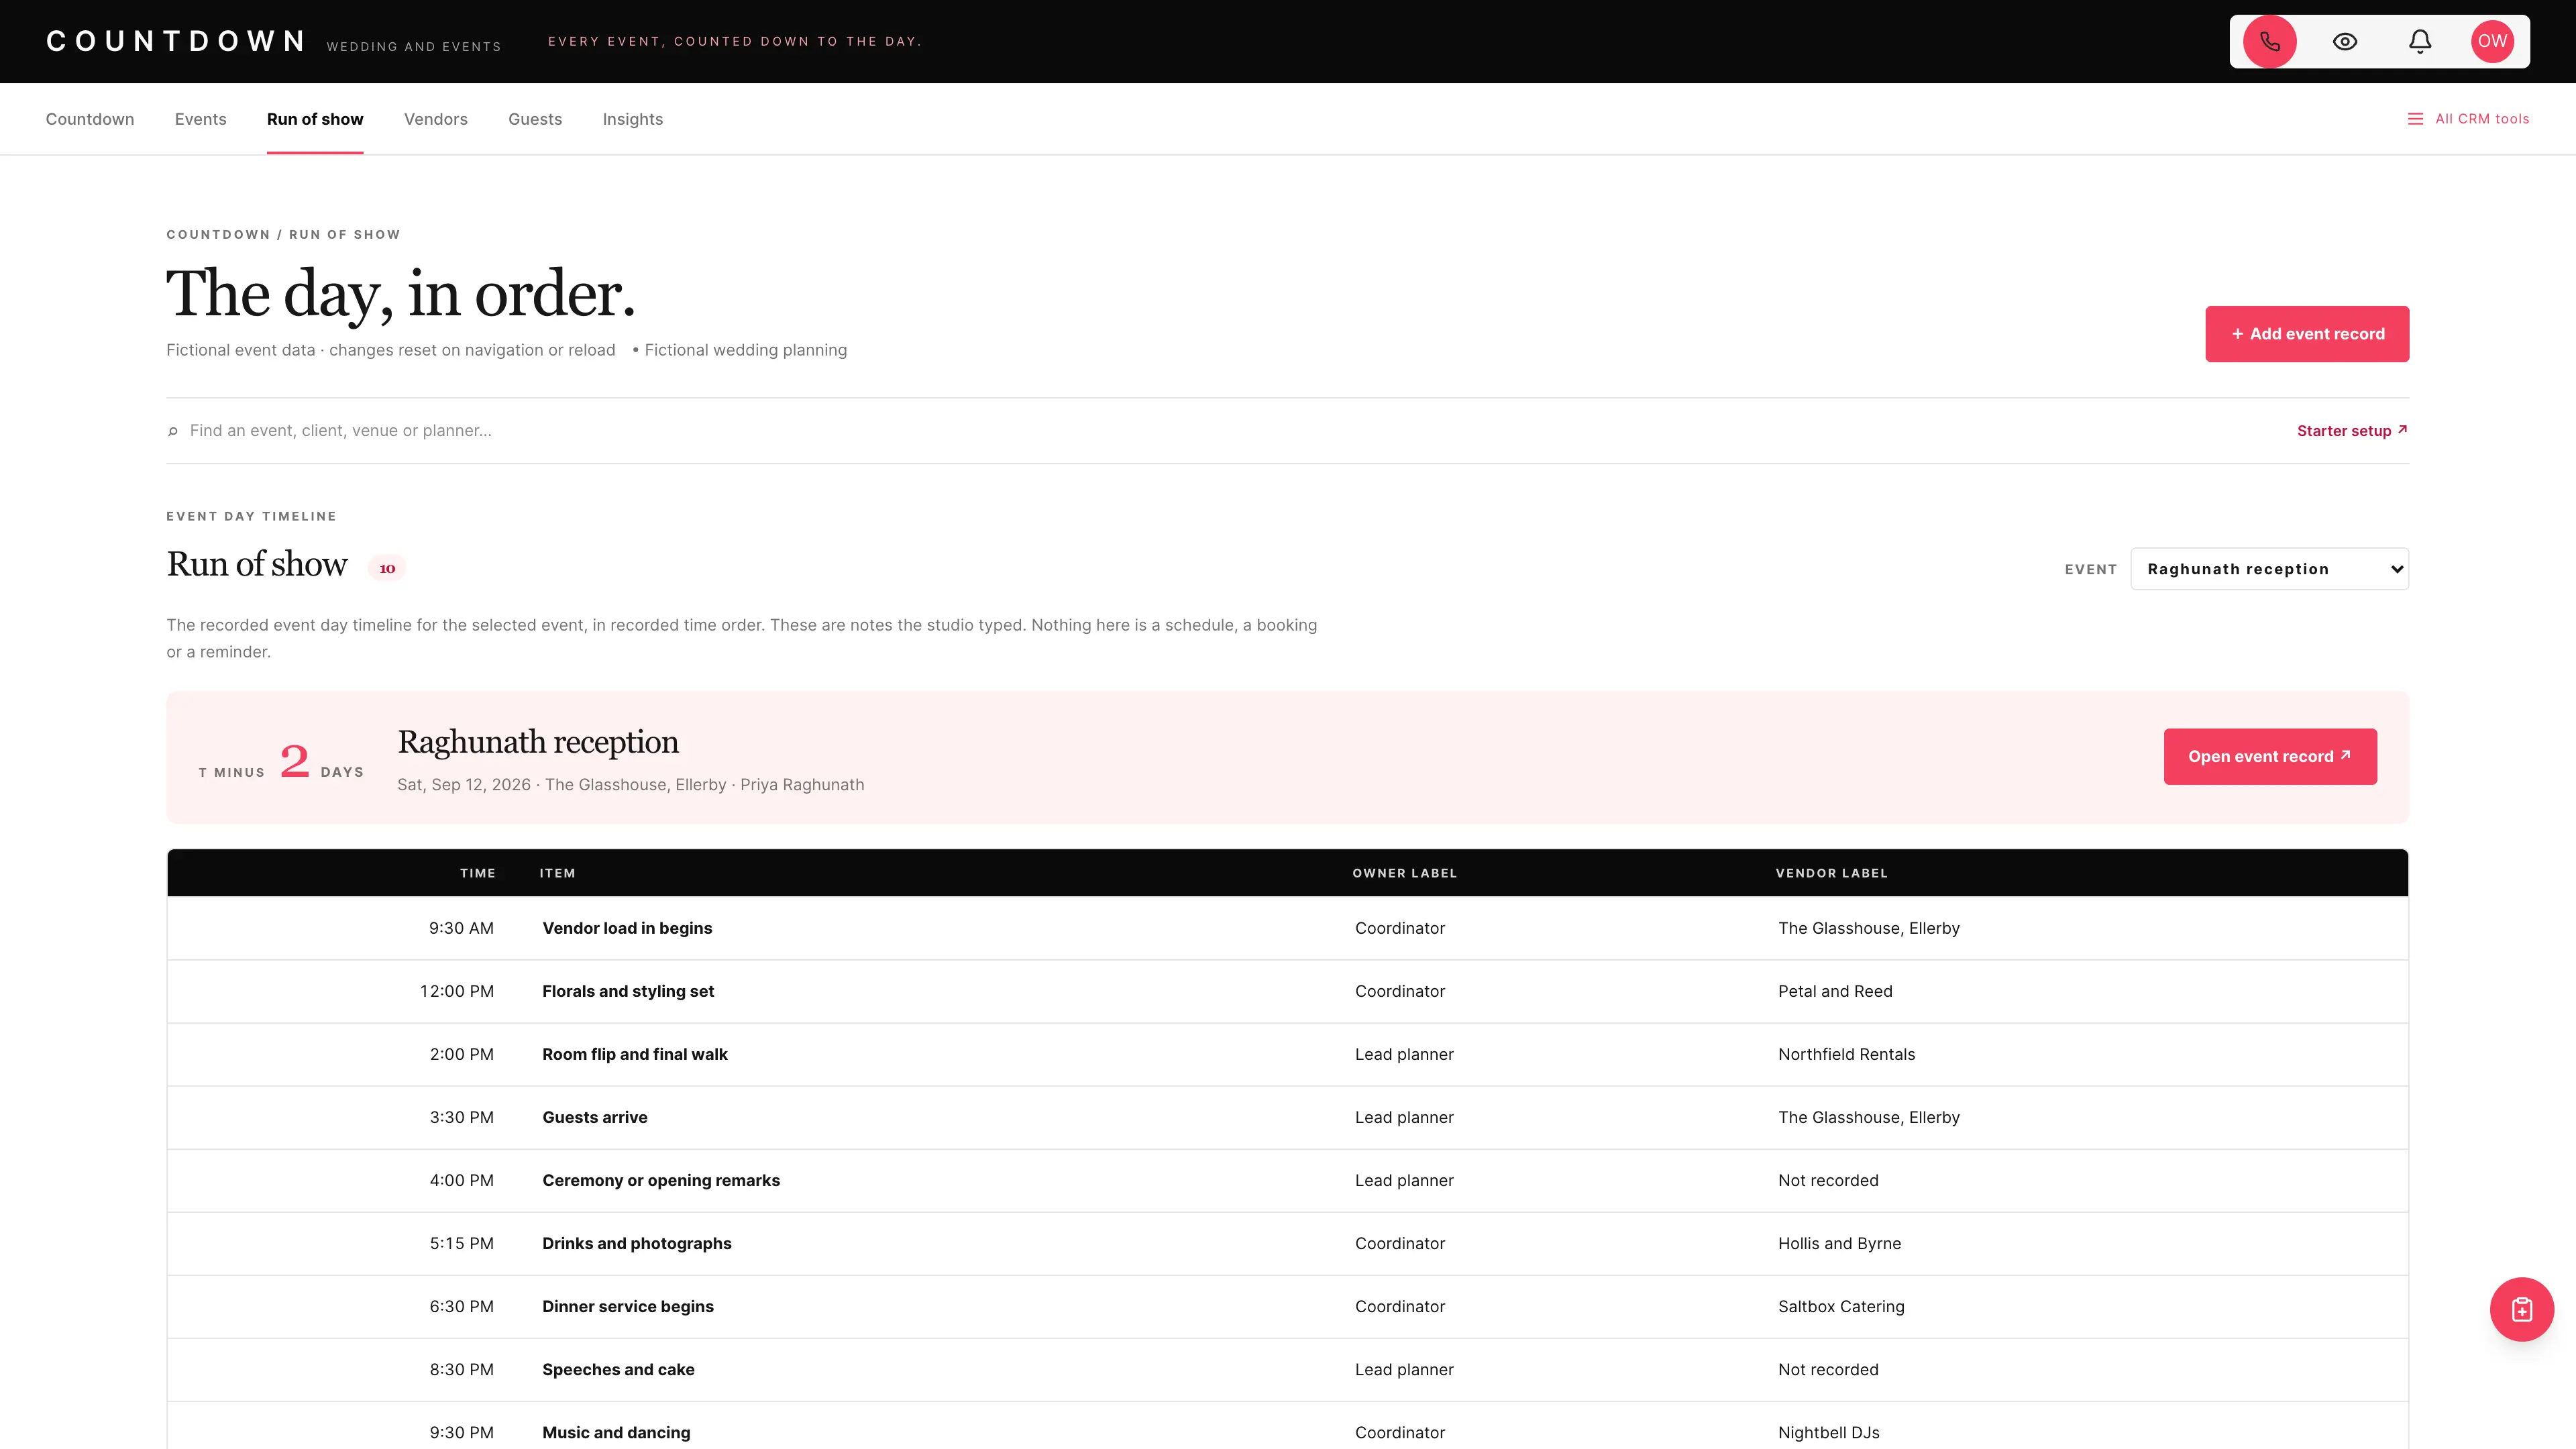
Task: Click the run of show count badge '10'
Action: click(x=387, y=568)
